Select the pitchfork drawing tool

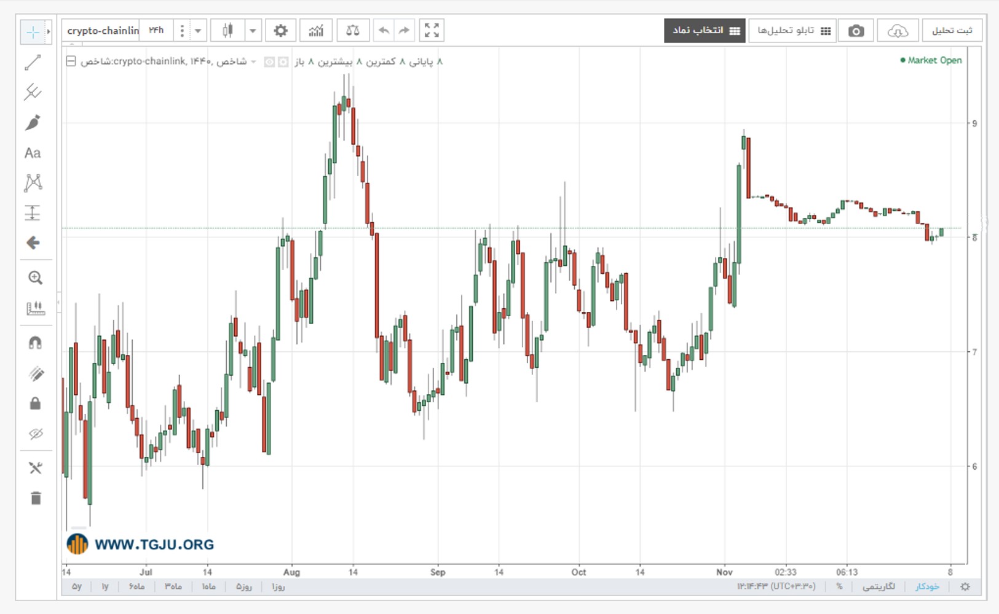pos(33,92)
